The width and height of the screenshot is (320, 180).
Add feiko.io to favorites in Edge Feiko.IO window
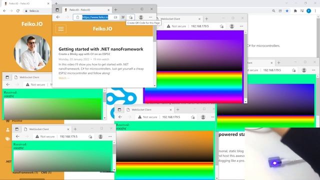pos(131,17)
